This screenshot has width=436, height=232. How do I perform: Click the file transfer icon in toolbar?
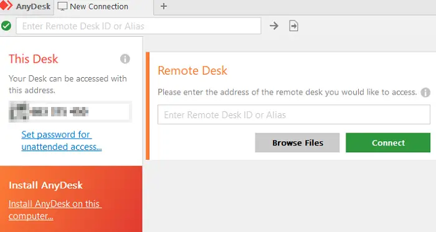[293, 26]
